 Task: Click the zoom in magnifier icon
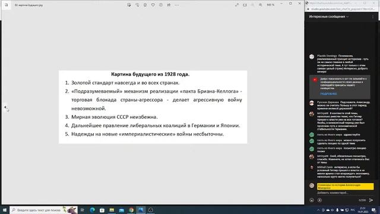point(261,5)
